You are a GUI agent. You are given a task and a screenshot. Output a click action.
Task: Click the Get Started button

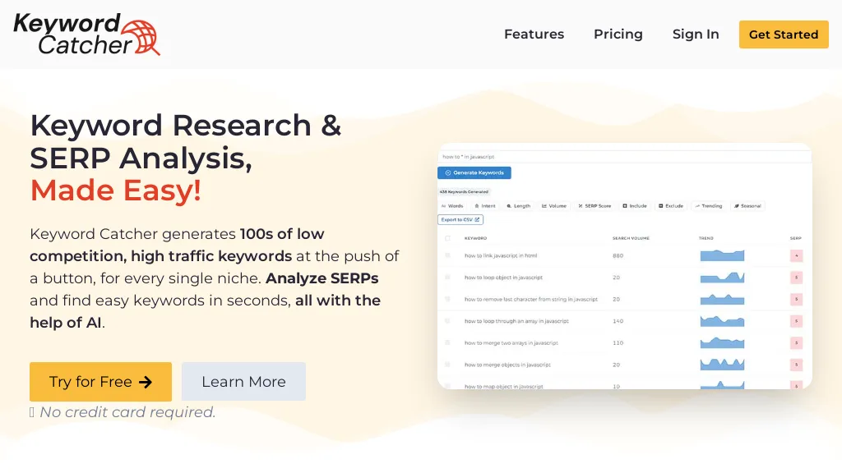784,34
